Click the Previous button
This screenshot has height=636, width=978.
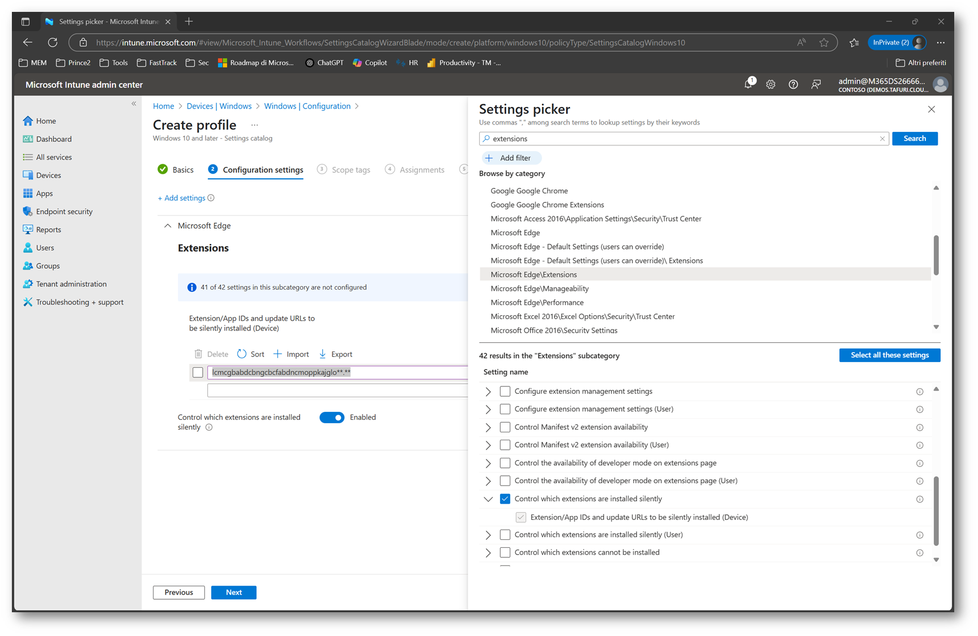pyautogui.click(x=178, y=592)
